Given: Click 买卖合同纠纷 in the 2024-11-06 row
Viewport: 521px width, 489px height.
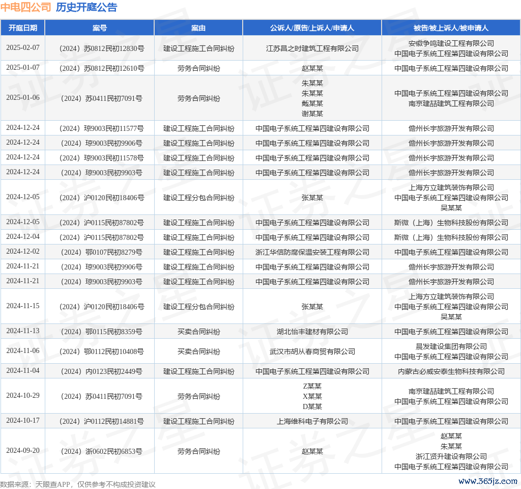Looking at the screenshot, I should tap(198, 351).
